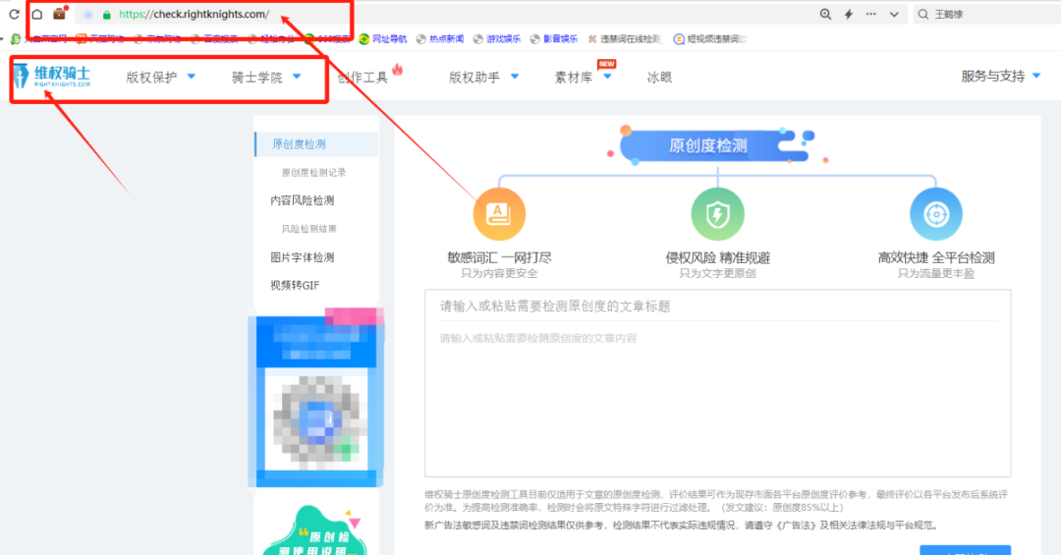Click the search magnifier icon beside 王鹤棣
Image resolution: width=1061 pixels, height=555 pixels.
click(x=922, y=14)
